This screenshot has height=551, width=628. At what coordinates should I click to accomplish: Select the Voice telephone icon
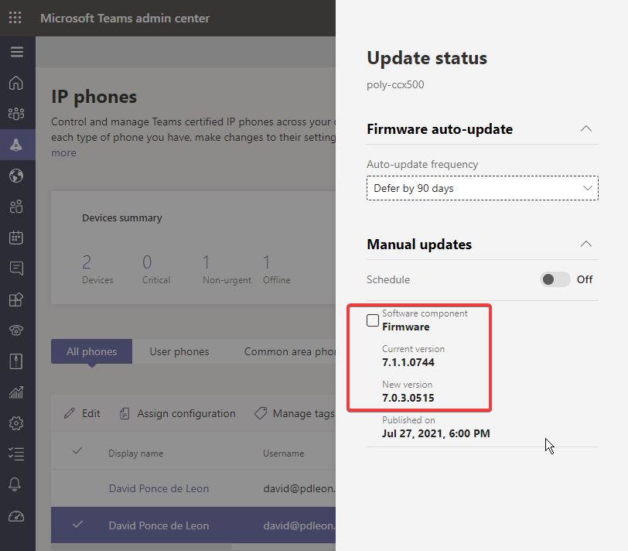(15, 330)
